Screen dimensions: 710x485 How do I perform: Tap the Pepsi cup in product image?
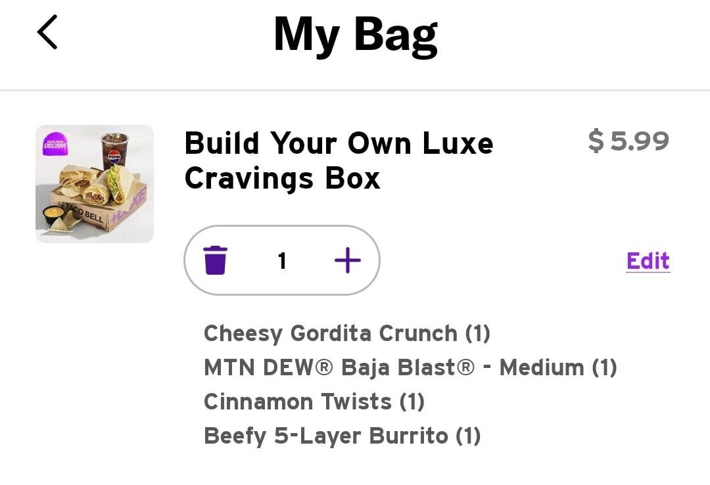click(114, 150)
